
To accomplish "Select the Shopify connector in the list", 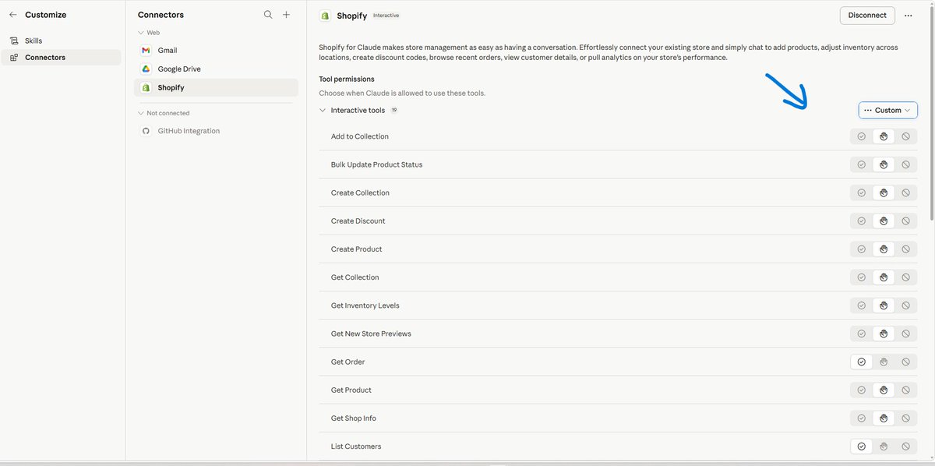I will point(216,88).
